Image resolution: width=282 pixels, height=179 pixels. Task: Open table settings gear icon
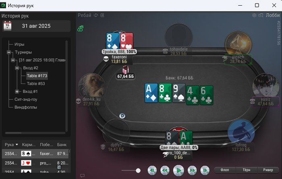[254, 15]
